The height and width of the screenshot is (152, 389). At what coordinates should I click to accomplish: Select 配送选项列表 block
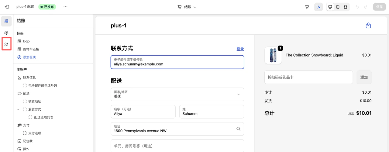click(x=43, y=117)
